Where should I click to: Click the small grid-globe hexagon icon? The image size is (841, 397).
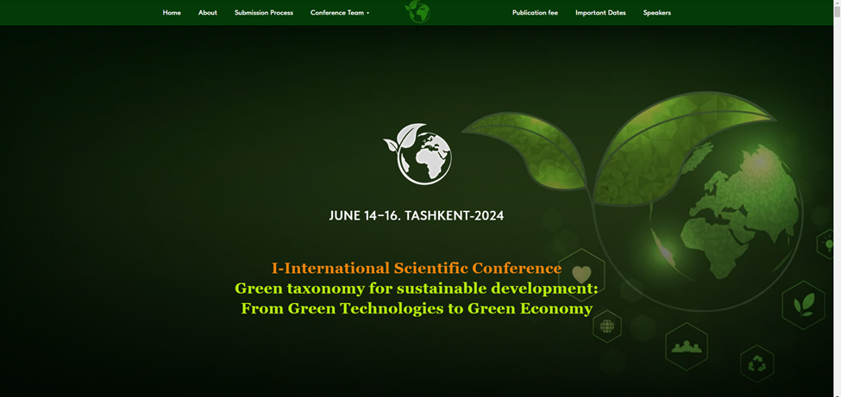tap(607, 326)
